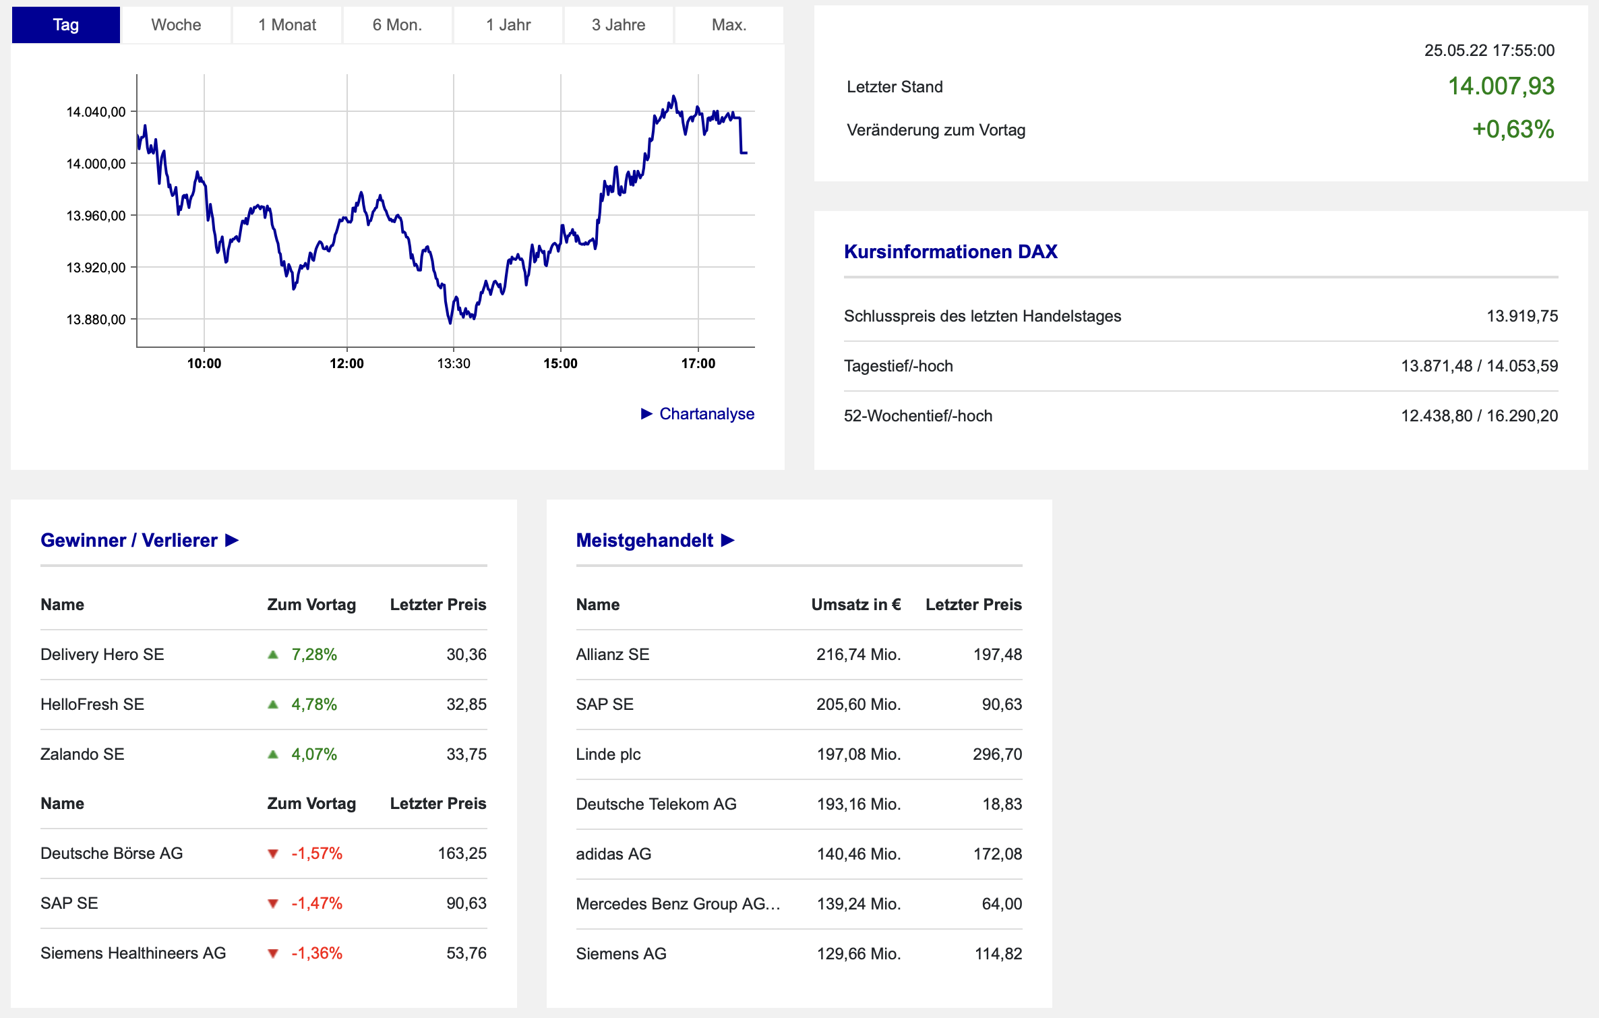Viewport: 1599px width, 1018px height.
Task: Click the 4,07% change value
Action: point(314,754)
